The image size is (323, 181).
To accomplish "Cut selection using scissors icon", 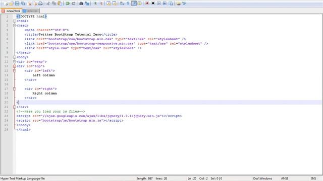I will 48,4.
